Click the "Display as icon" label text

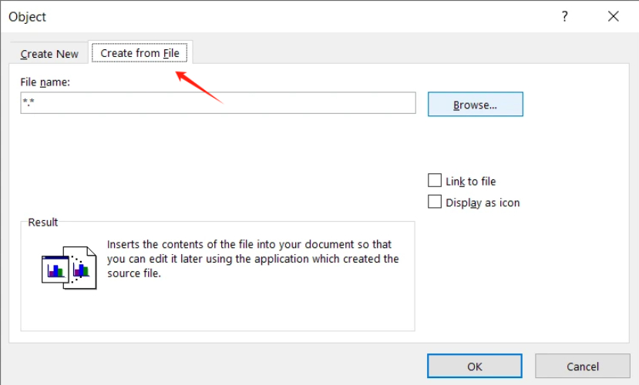(x=483, y=203)
